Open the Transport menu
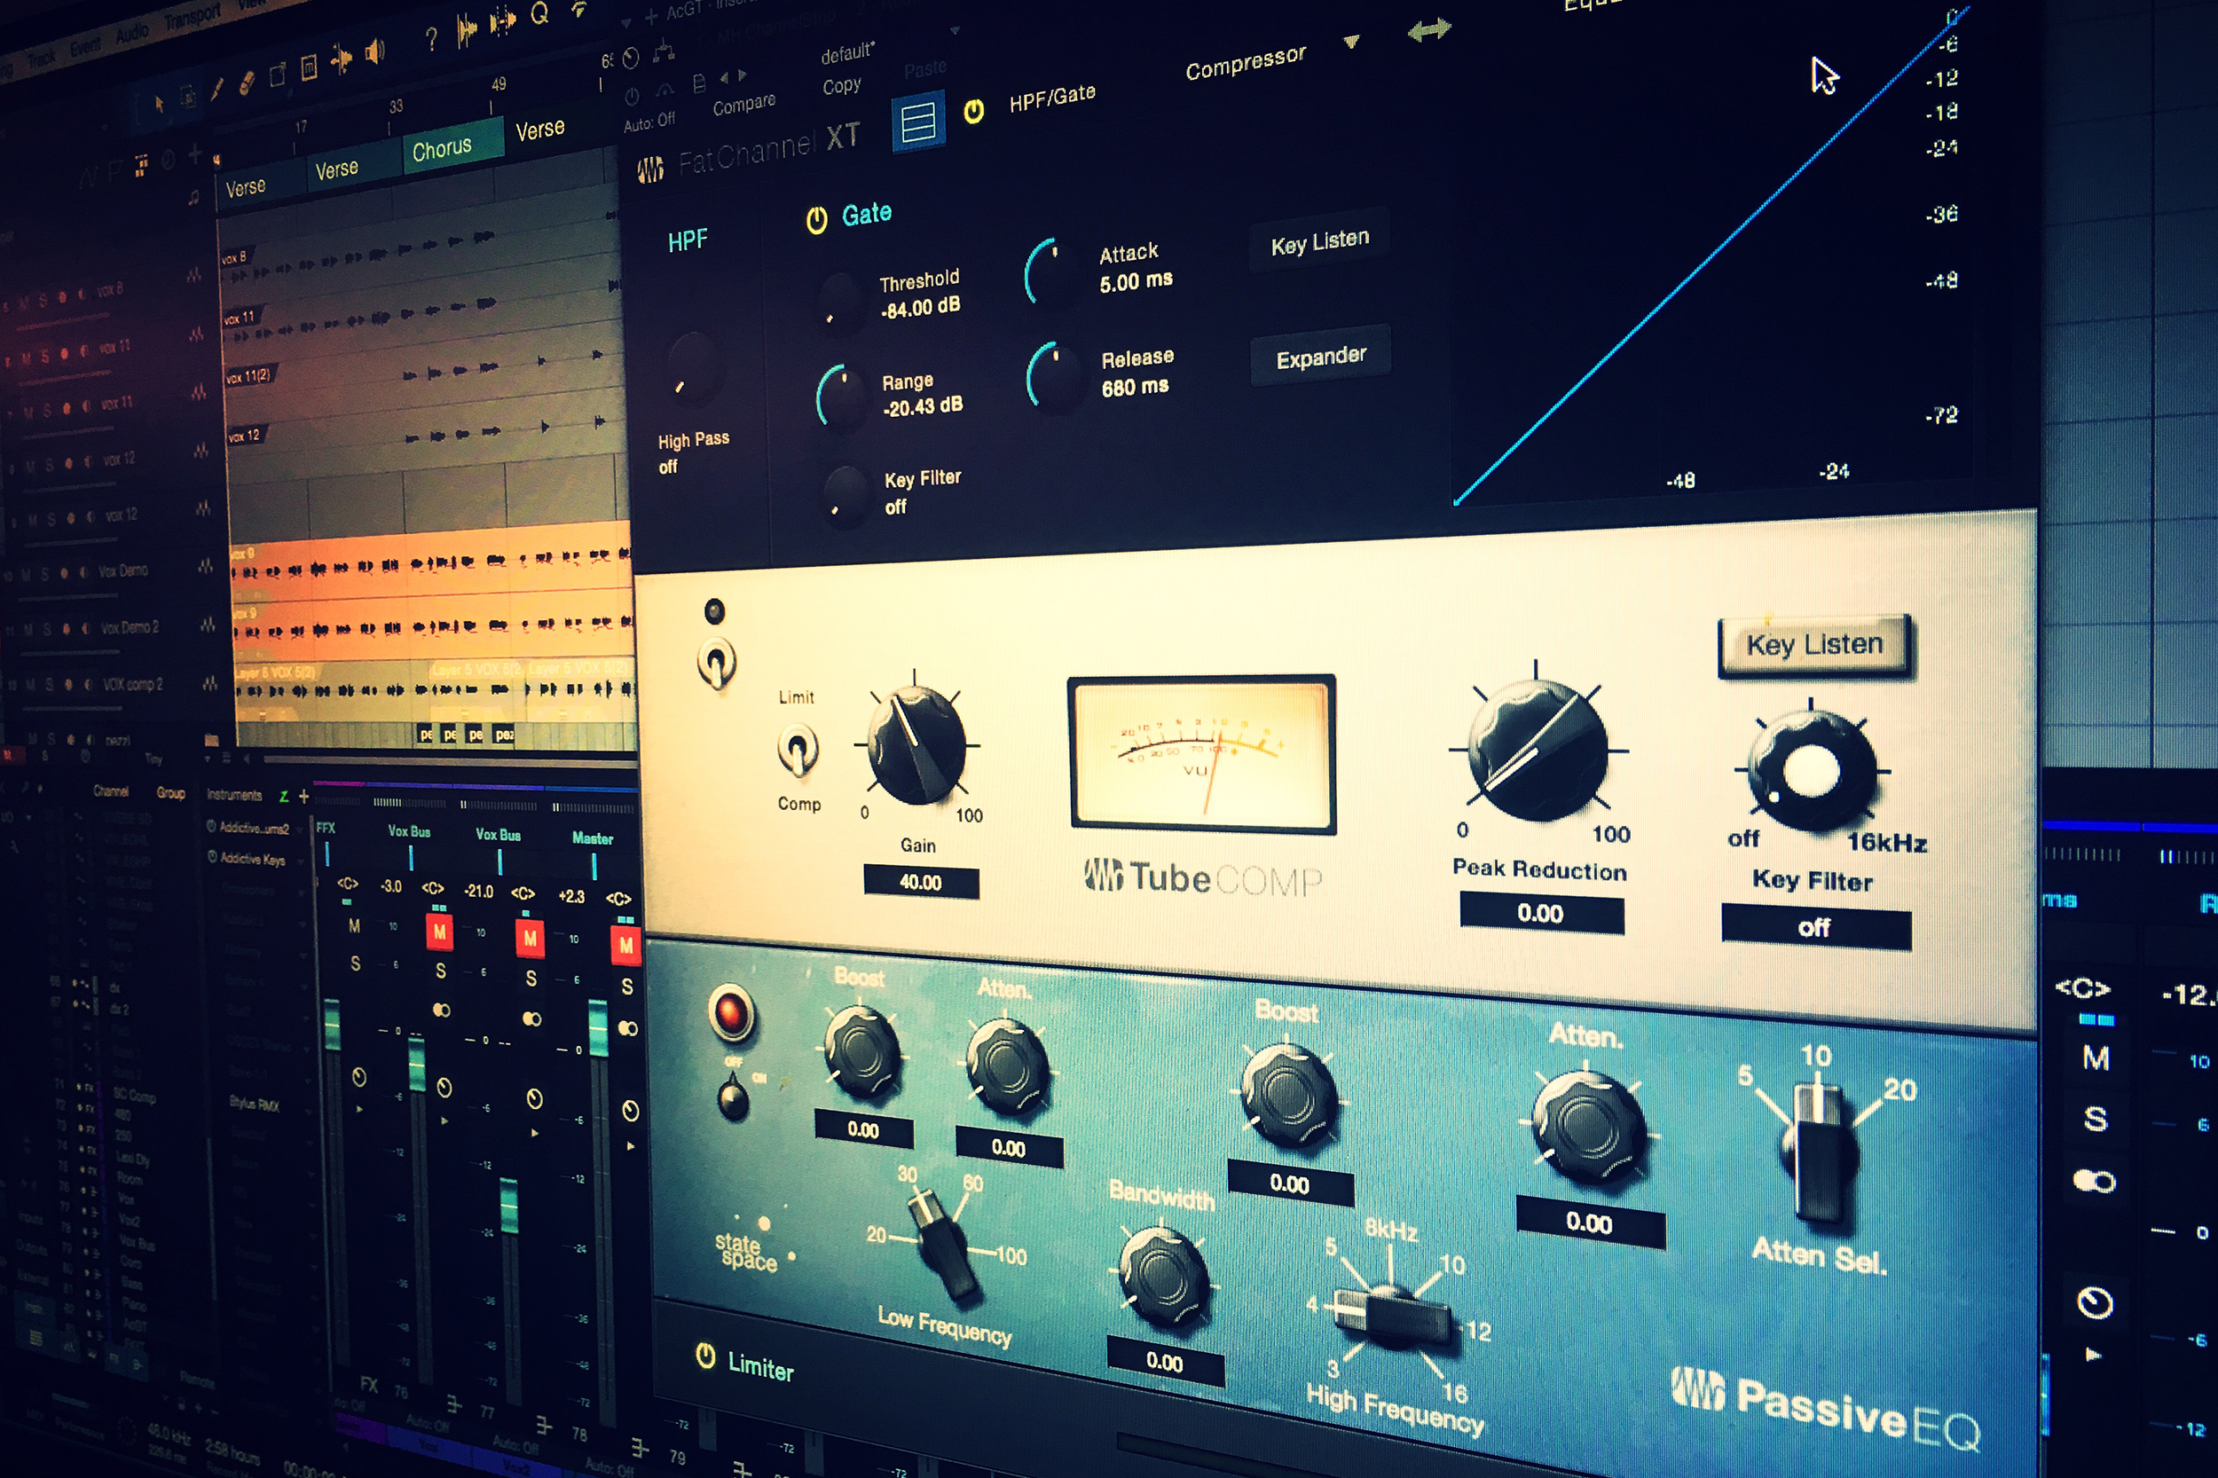The height and width of the screenshot is (1478, 2218). 192,17
